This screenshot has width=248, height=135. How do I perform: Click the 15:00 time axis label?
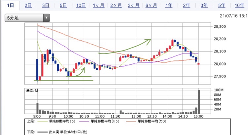coord(198,117)
